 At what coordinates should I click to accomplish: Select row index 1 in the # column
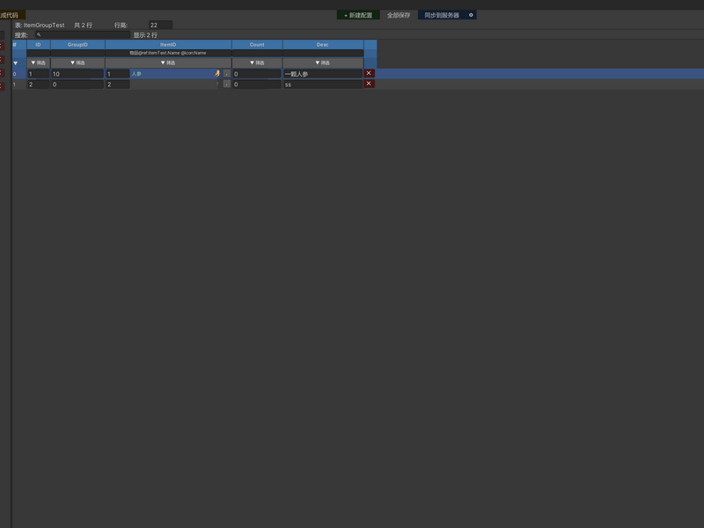pyautogui.click(x=15, y=84)
